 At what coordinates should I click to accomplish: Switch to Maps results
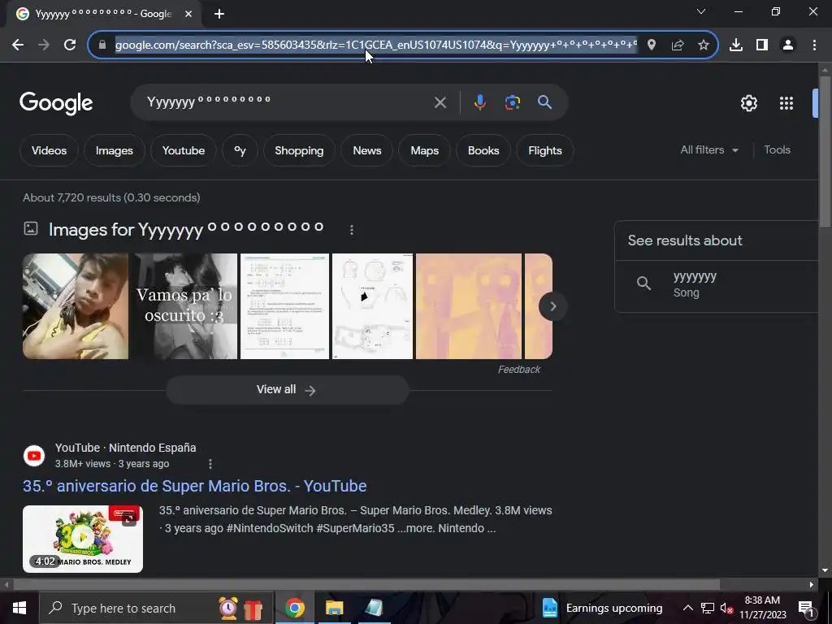pyautogui.click(x=424, y=150)
